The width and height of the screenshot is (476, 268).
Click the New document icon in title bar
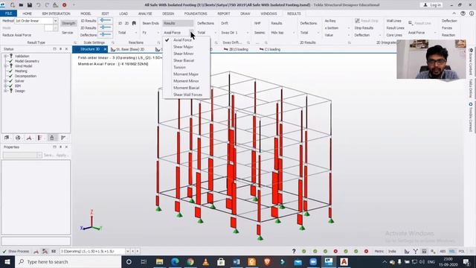(13, 5)
